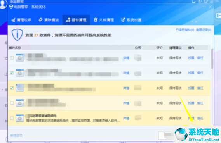Click 保持现状 in the first plugin row

point(175,58)
